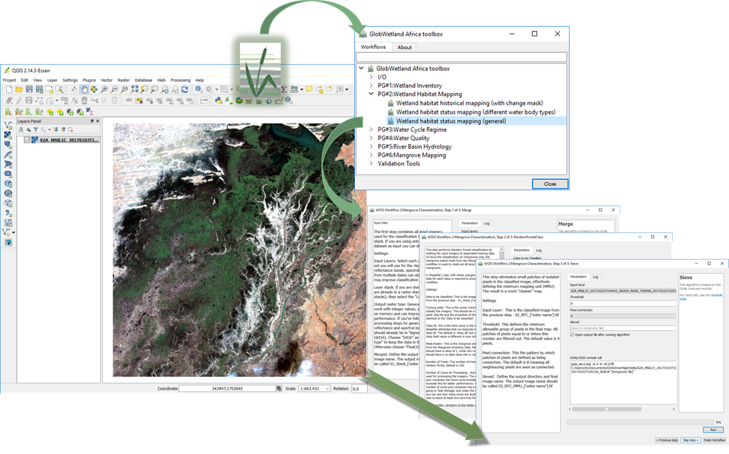Click the Save Project floppy disk icon

point(29,89)
